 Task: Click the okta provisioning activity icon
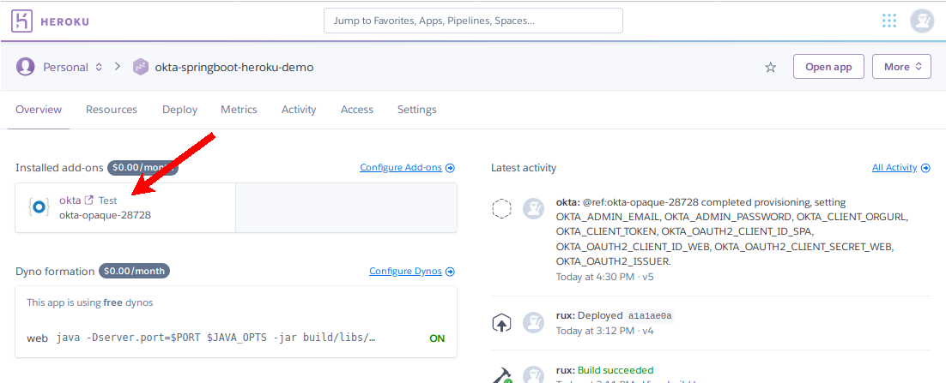click(502, 209)
